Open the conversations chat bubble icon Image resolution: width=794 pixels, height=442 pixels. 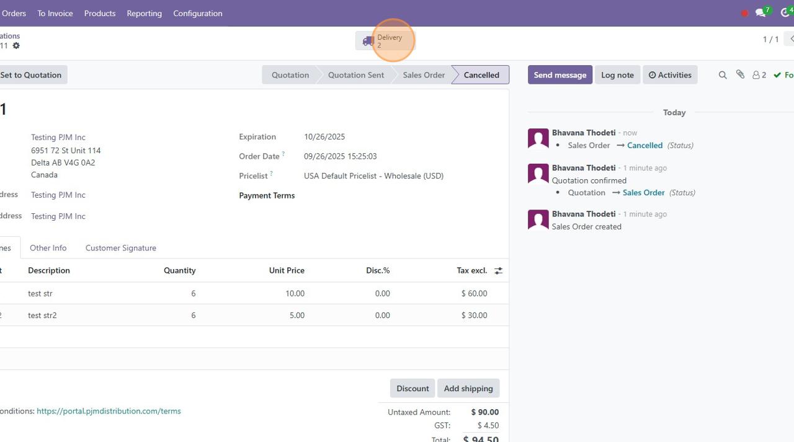coord(761,13)
